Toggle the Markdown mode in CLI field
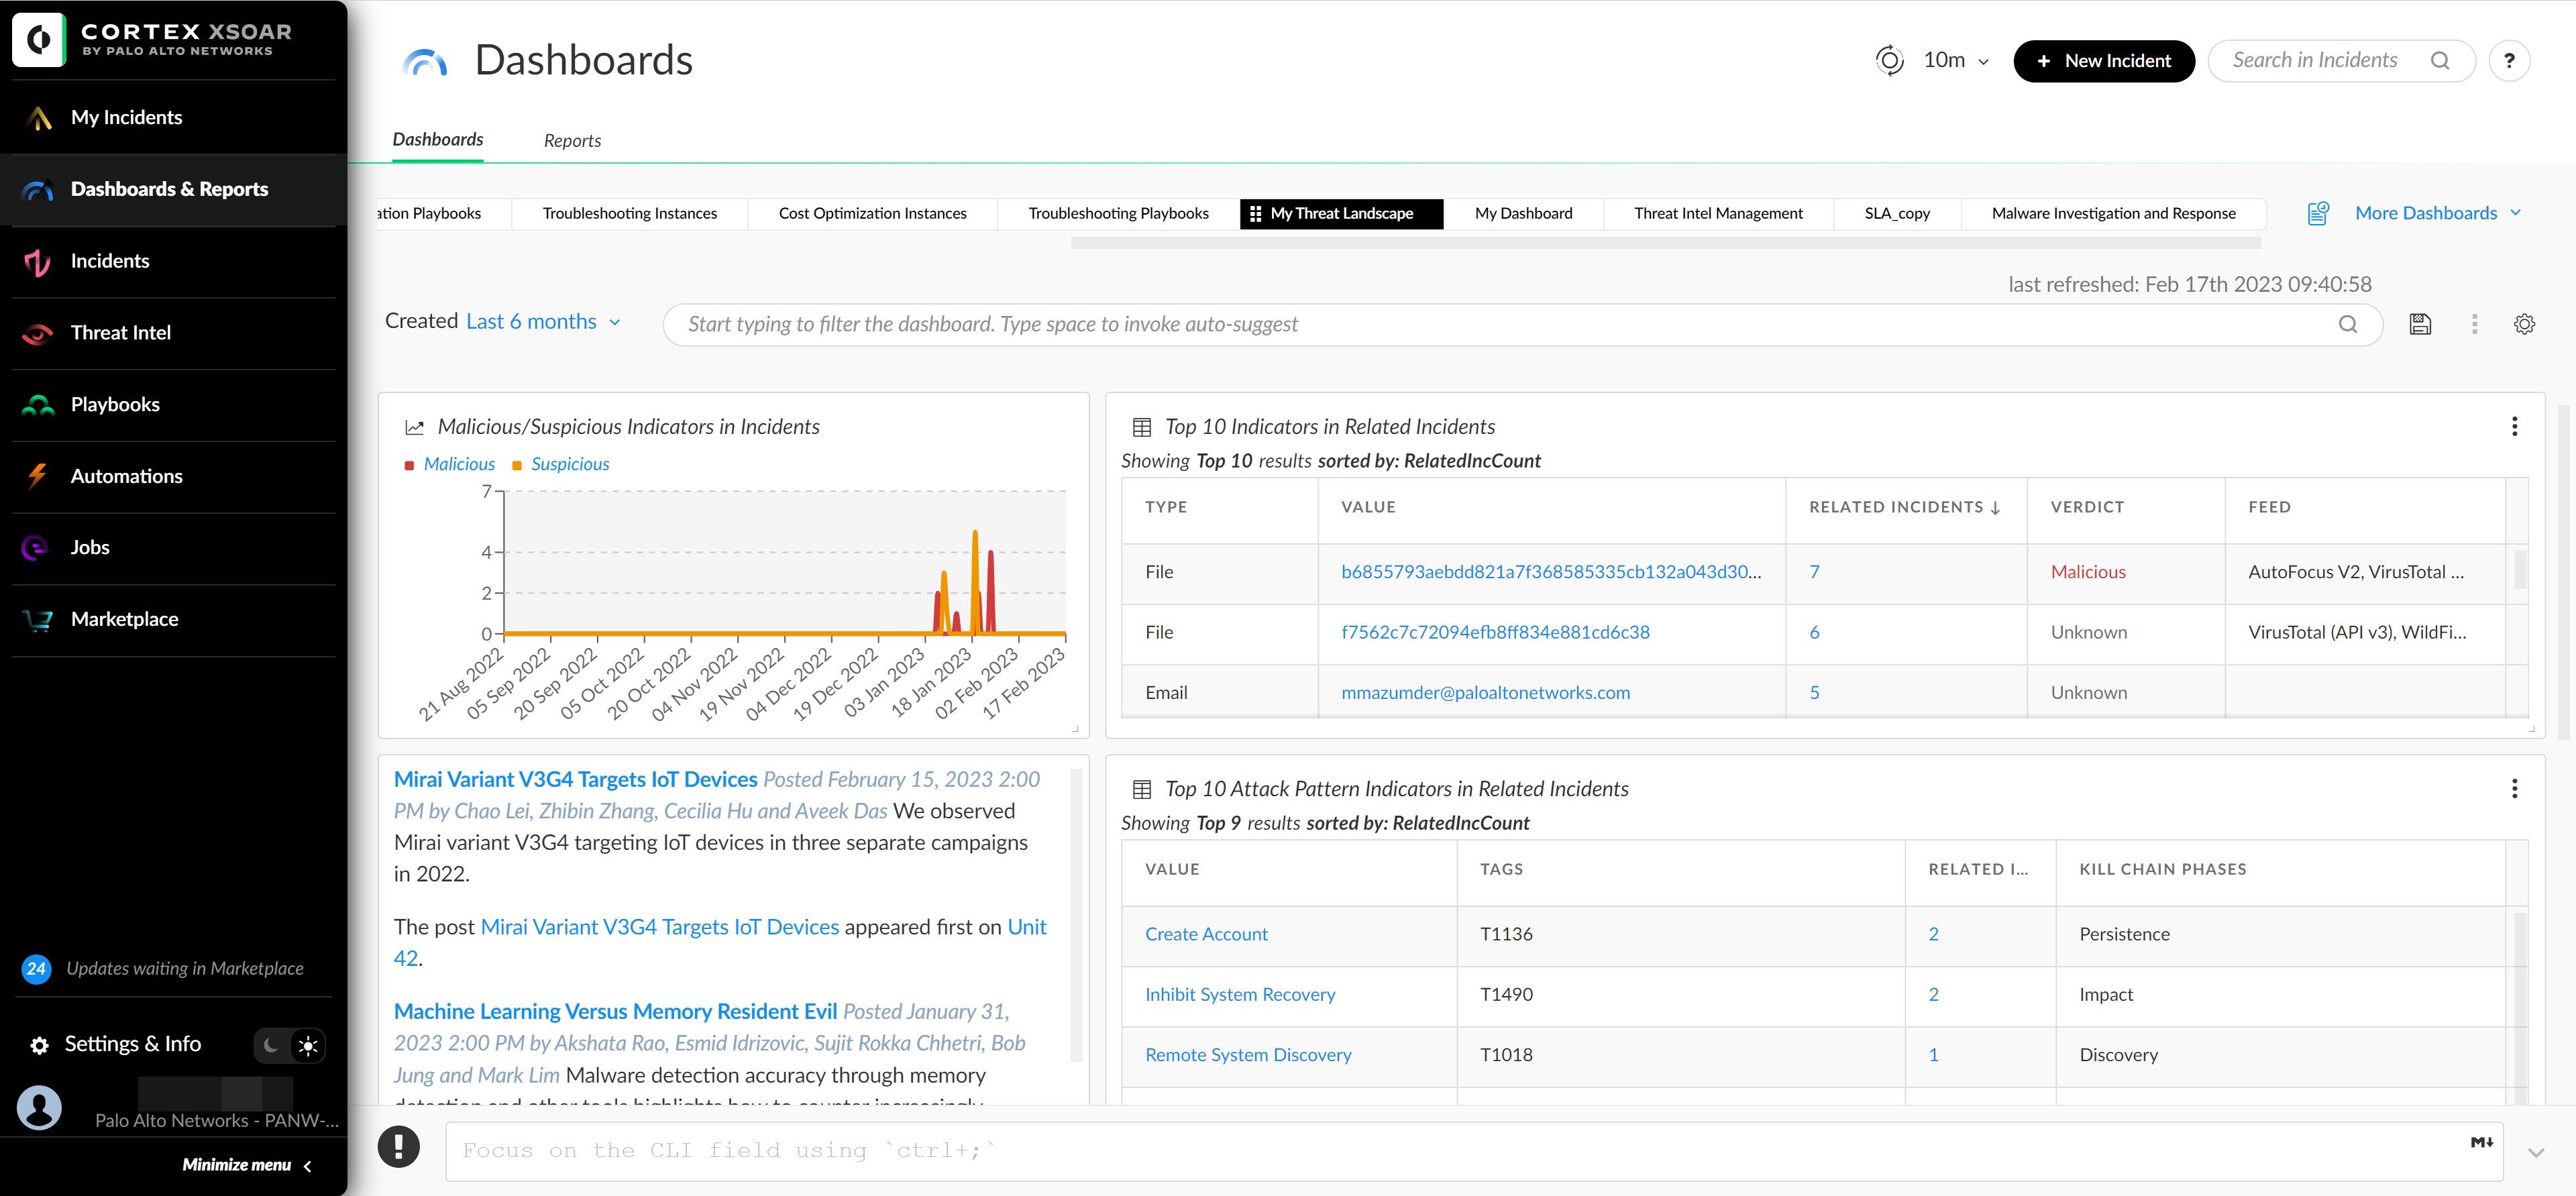This screenshot has height=1196, width=2576. pyautogui.click(x=2481, y=1142)
